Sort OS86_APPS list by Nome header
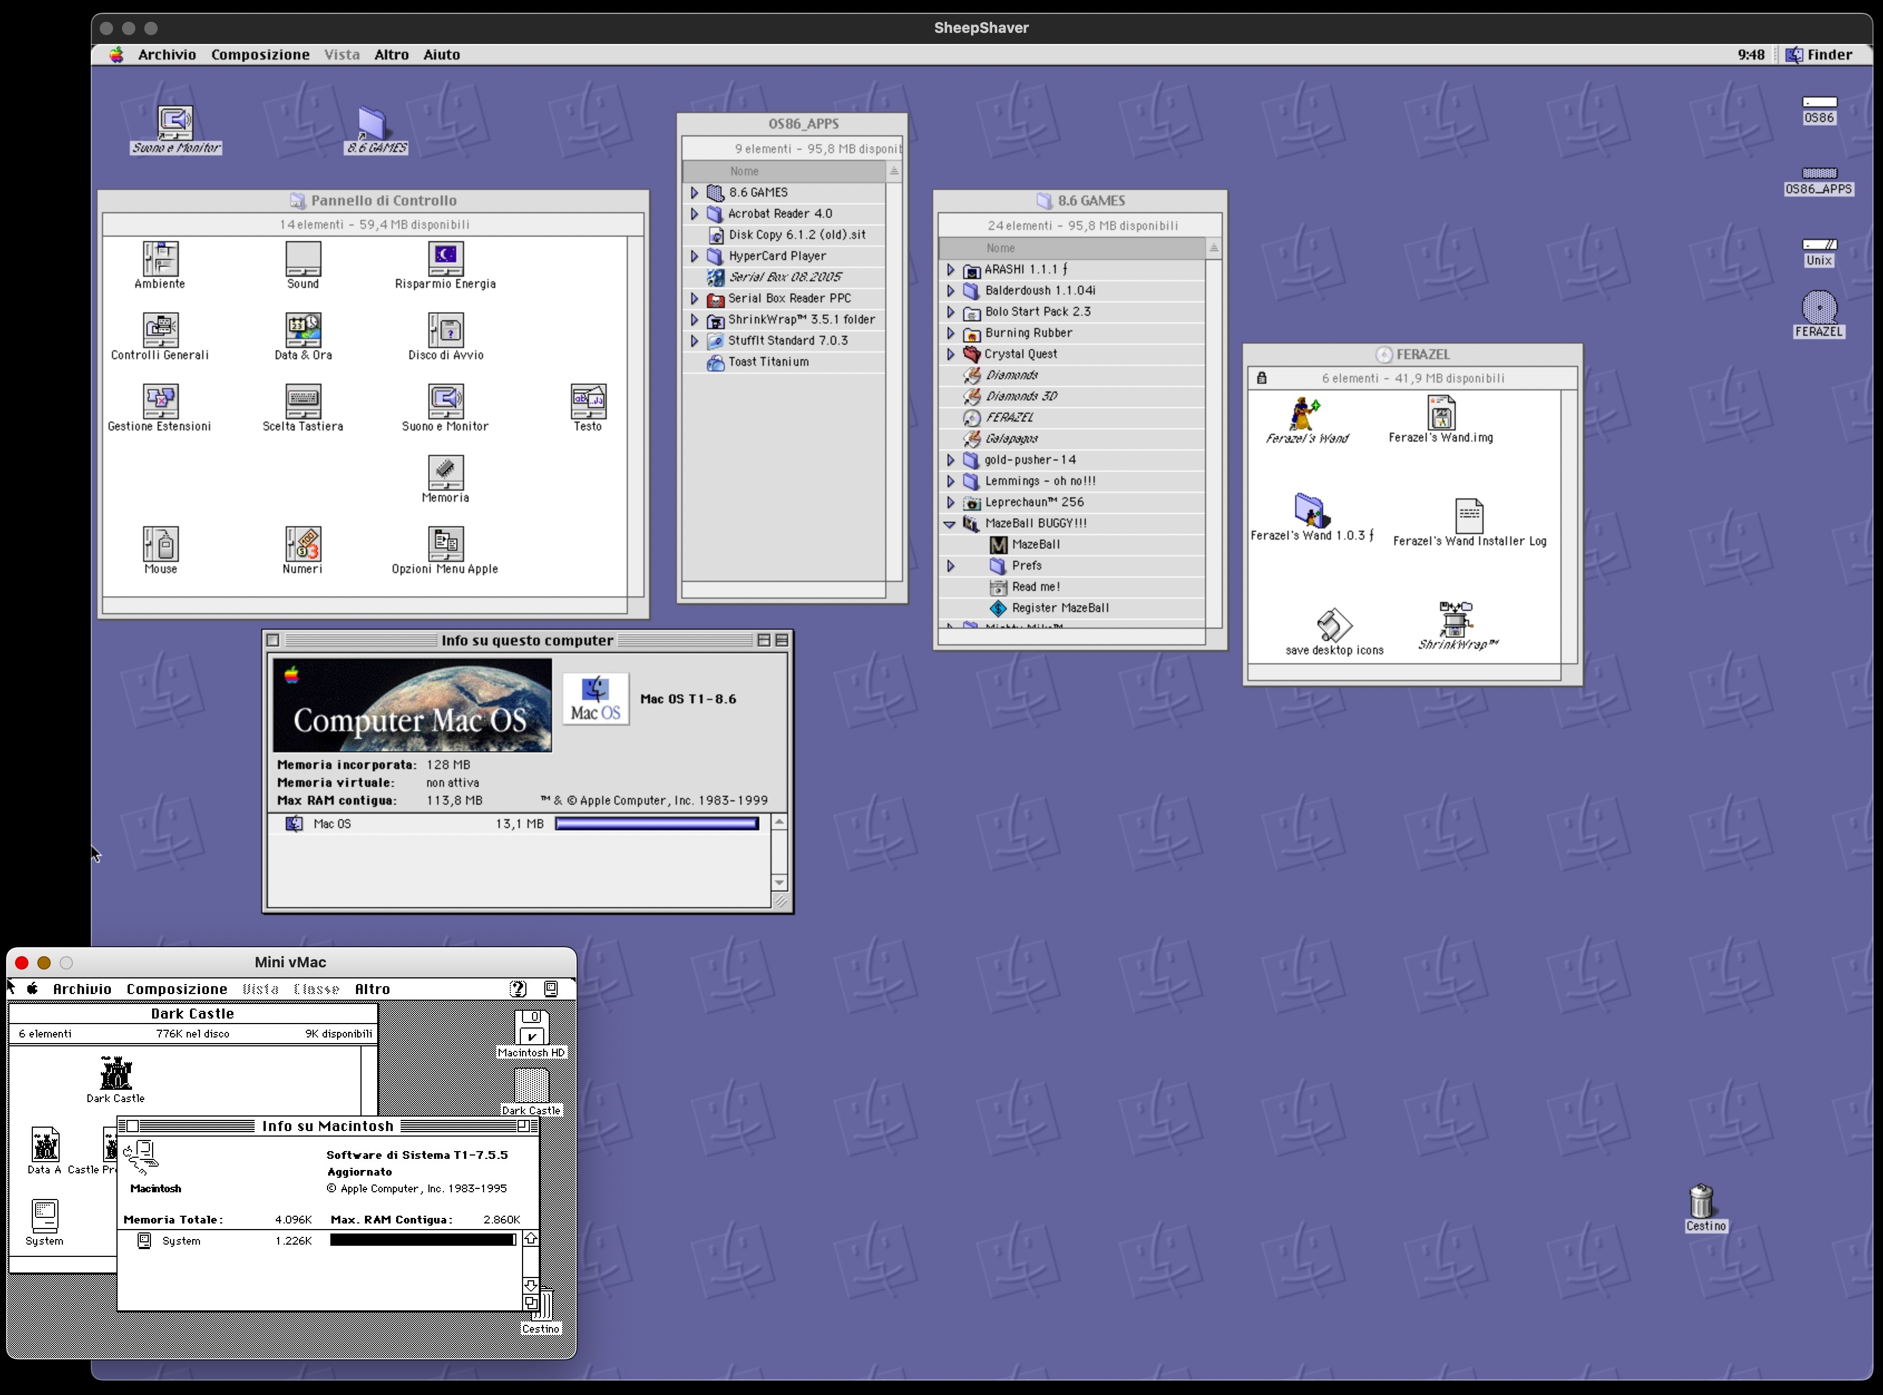The image size is (1883, 1395). click(x=784, y=172)
